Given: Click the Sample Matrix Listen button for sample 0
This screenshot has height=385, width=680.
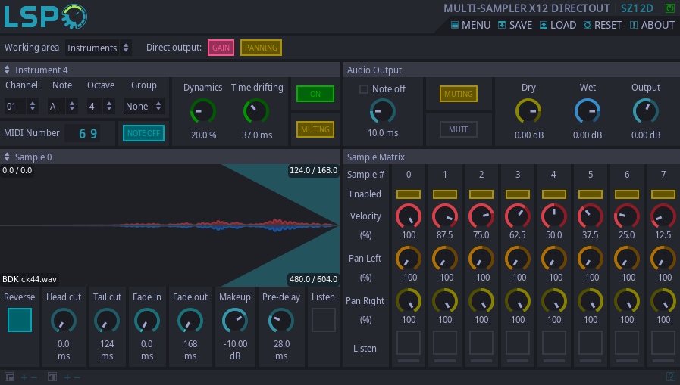Looking at the screenshot, I should point(409,343).
